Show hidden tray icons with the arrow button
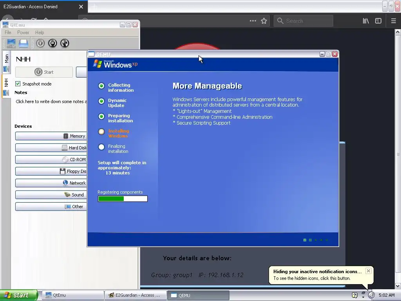This screenshot has width=401, height=301. point(372,295)
